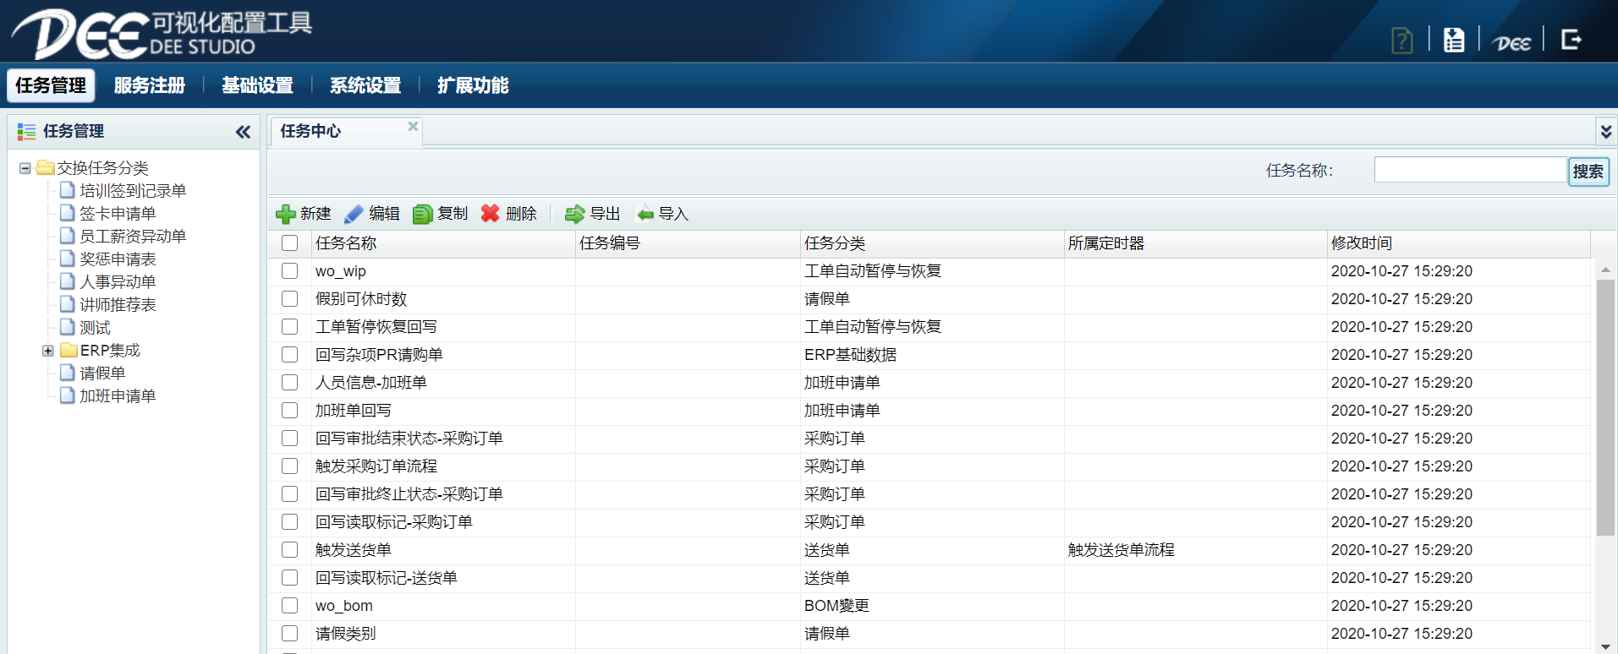Image resolution: width=1618 pixels, height=654 pixels.
Task: Select the checkbox for 触发送货单 row
Action: point(290,550)
